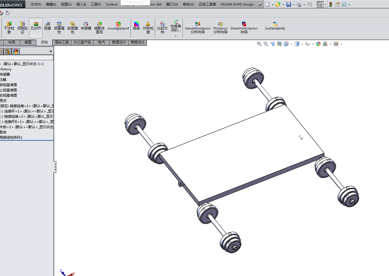Open the Sustainability tool
The width and height of the screenshot is (389, 276).
pos(275,26)
